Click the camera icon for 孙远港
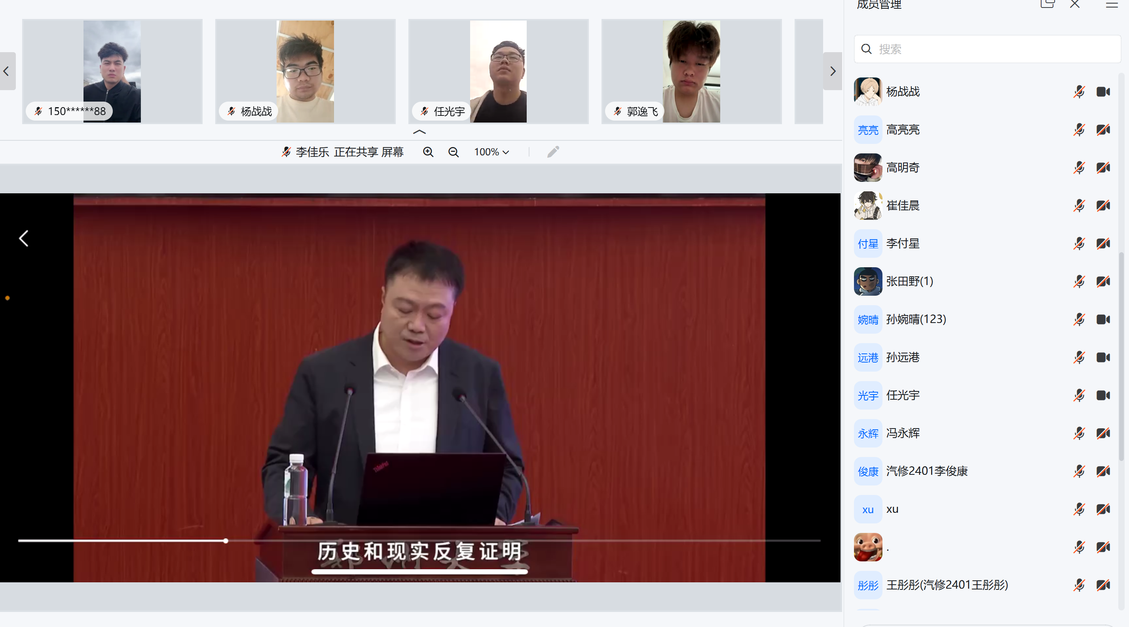Image resolution: width=1129 pixels, height=627 pixels. 1103,357
